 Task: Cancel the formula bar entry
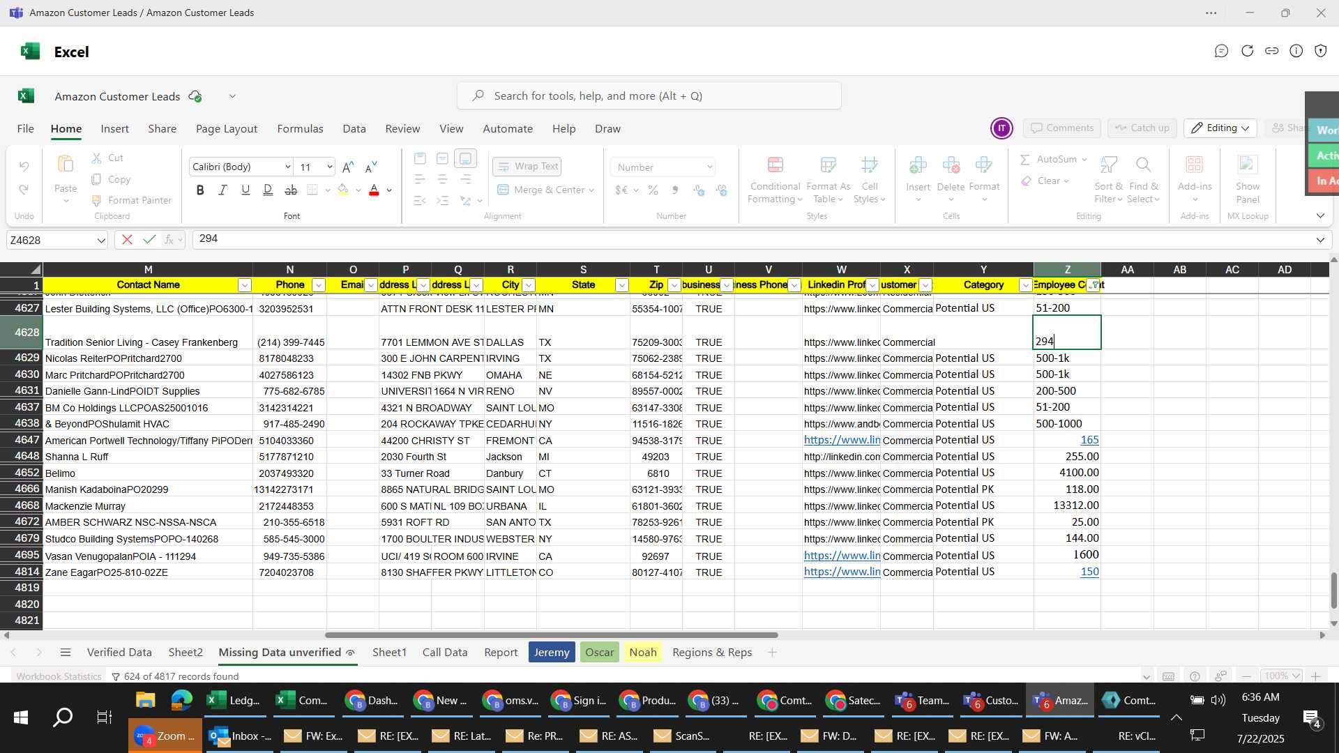tap(127, 240)
